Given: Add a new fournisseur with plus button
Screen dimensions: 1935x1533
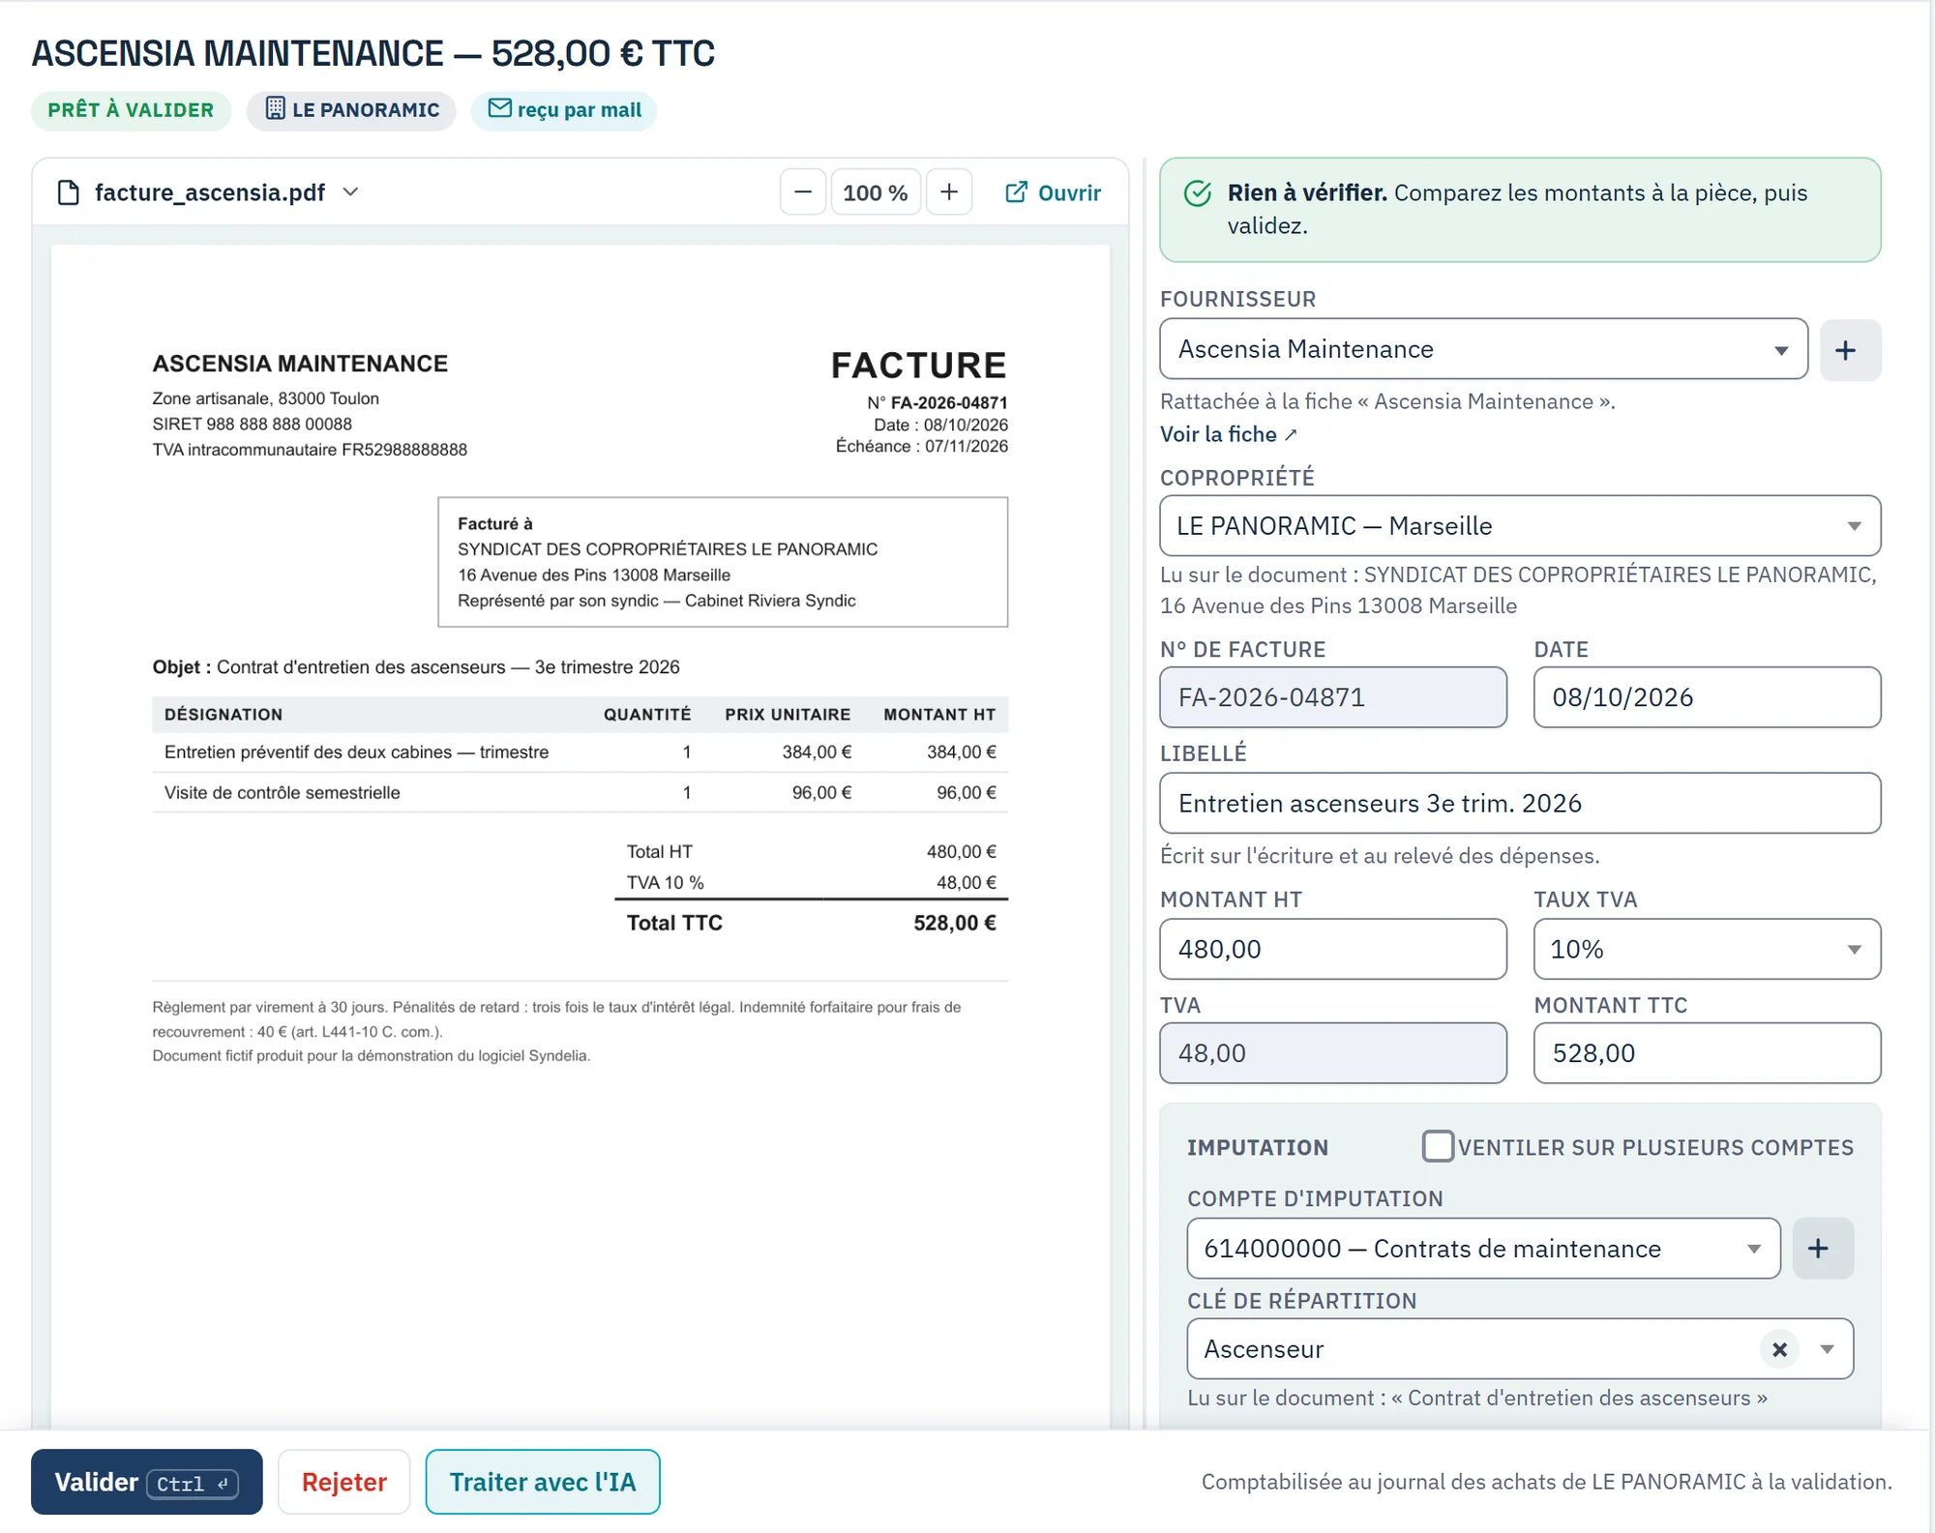Looking at the screenshot, I should tap(1849, 350).
